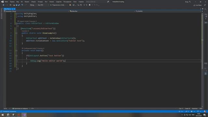Open the Git menu
208x117 pixels.
[x=22, y=2]
